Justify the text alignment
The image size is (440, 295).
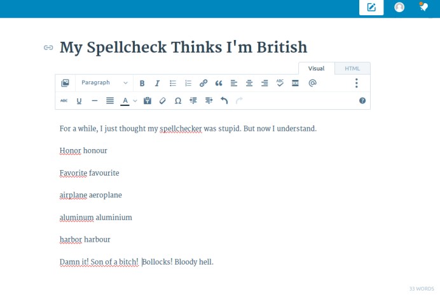point(110,101)
